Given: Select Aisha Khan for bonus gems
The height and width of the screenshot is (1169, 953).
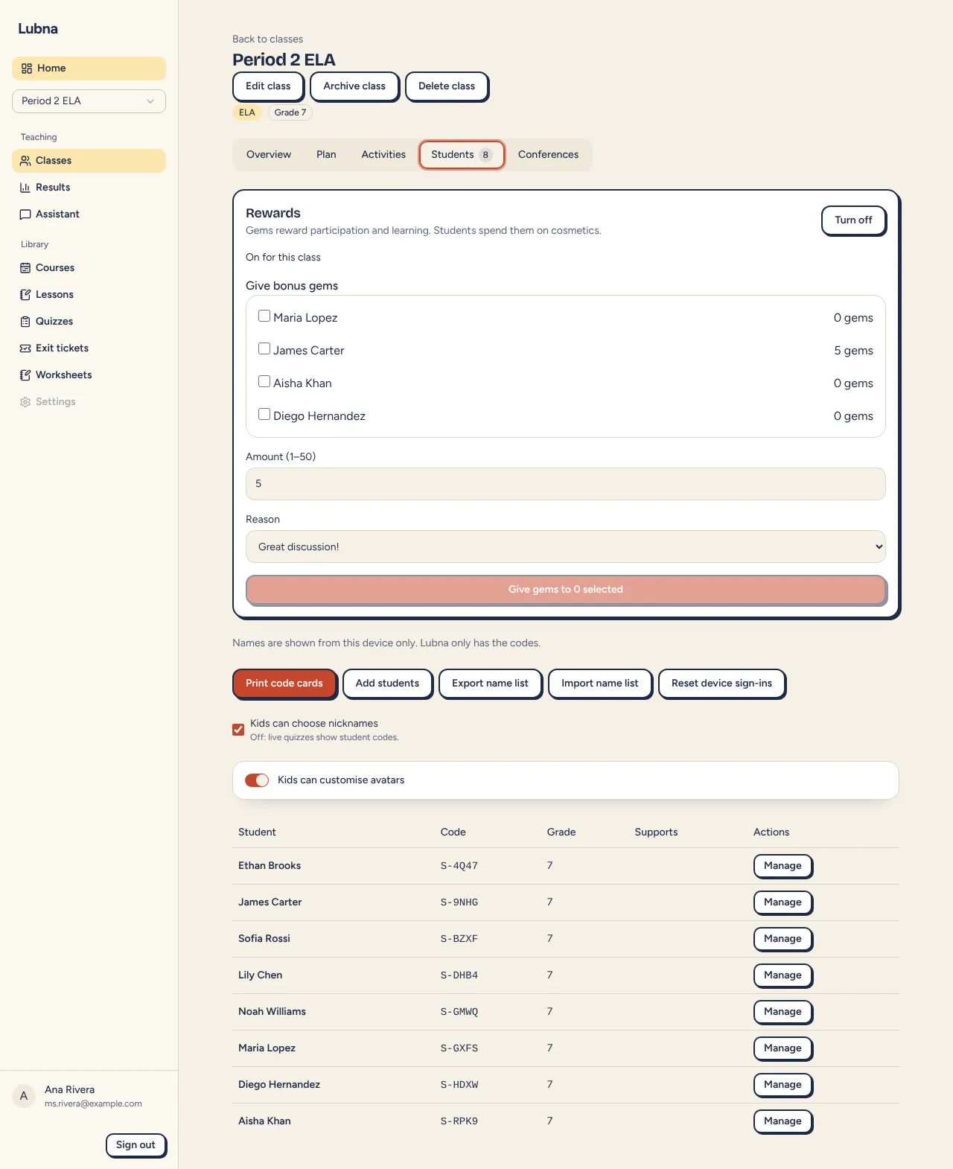Looking at the screenshot, I should [x=264, y=381].
